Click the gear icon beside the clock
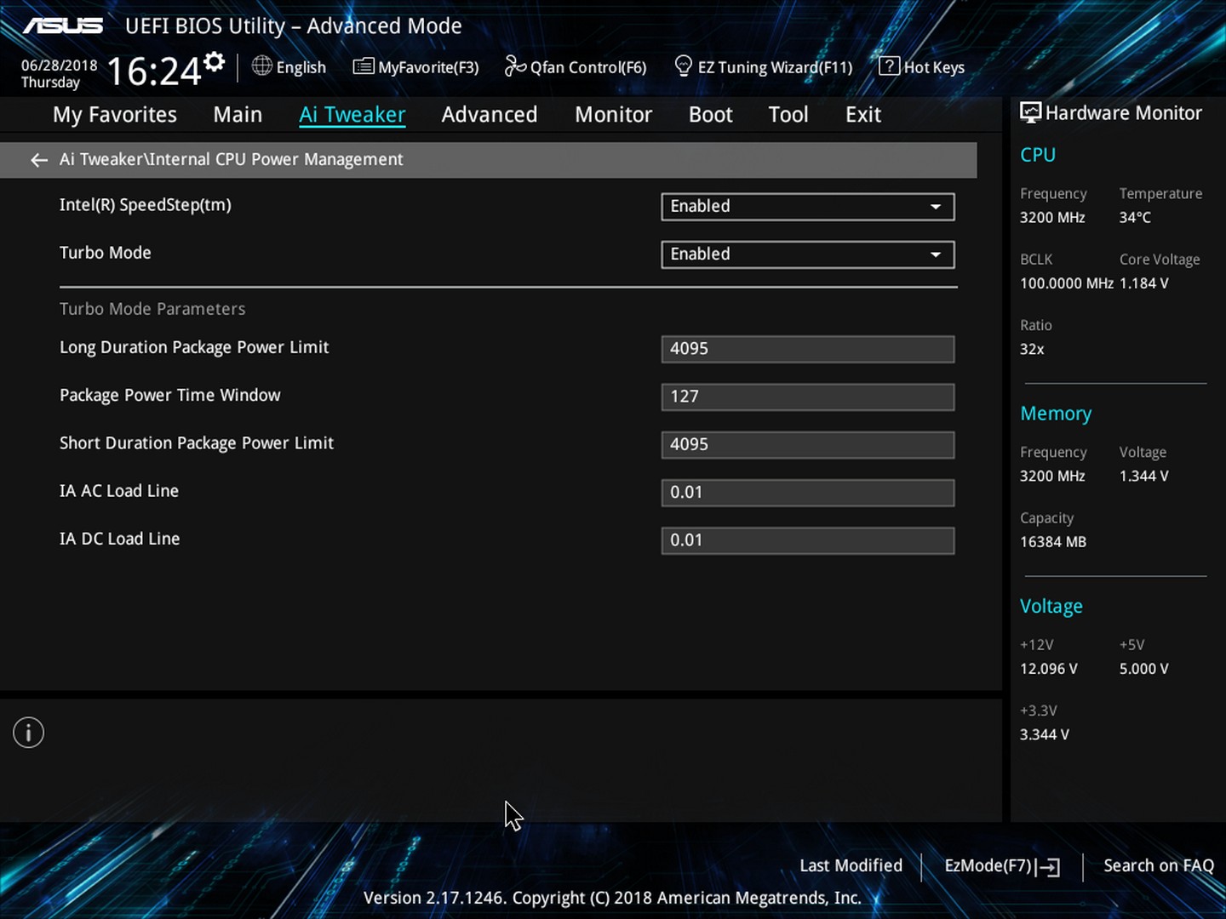1226x919 pixels. pos(215,61)
